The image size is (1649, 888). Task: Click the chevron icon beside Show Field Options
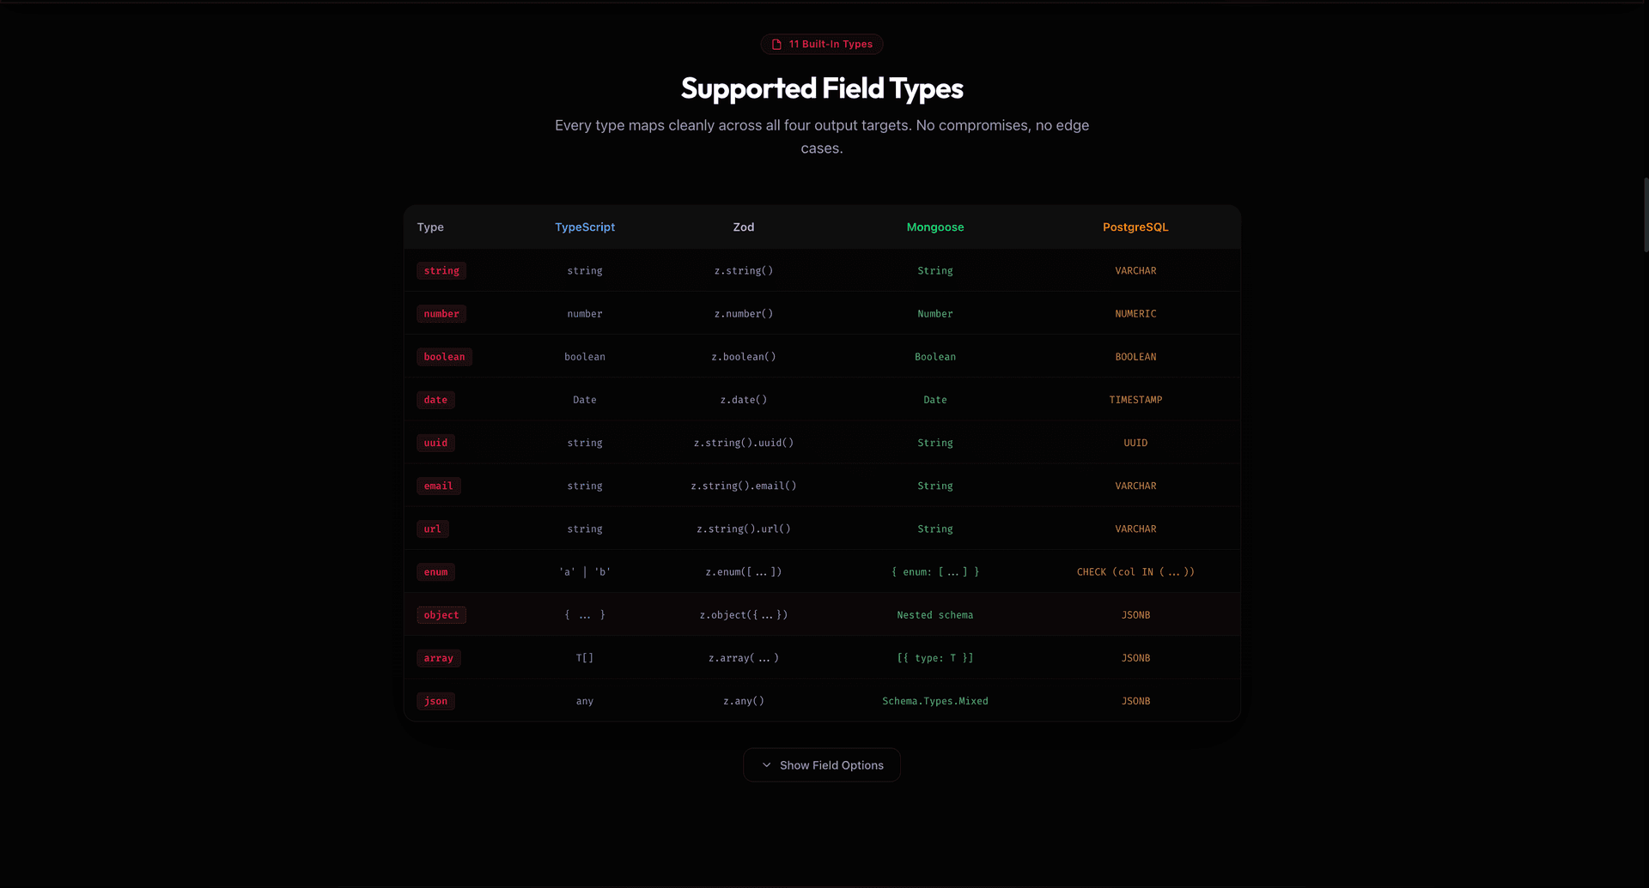[x=766, y=765]
